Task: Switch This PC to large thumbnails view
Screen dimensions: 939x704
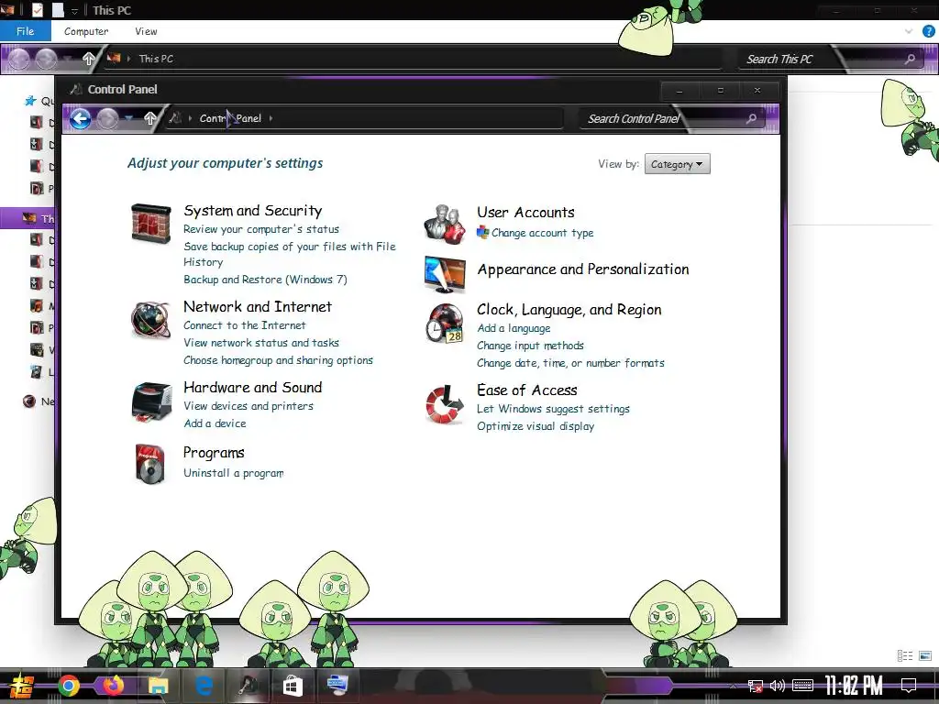Action: click(x=925, y=656)
